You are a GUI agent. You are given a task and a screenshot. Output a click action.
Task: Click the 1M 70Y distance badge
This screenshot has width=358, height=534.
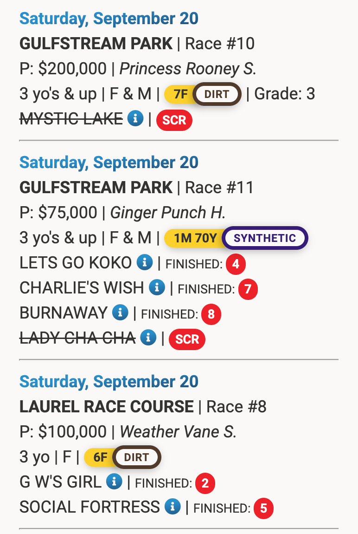(195, 238)
